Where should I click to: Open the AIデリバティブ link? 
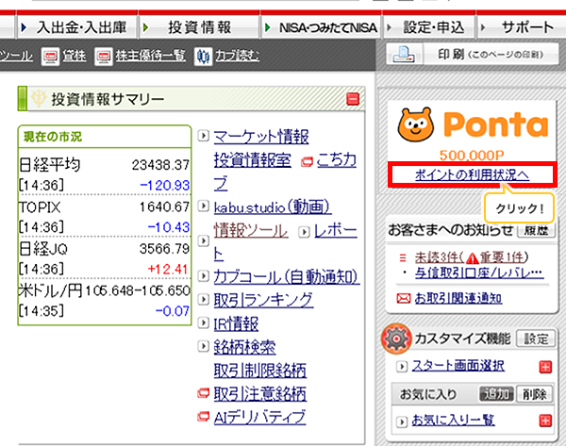[260, 417]
